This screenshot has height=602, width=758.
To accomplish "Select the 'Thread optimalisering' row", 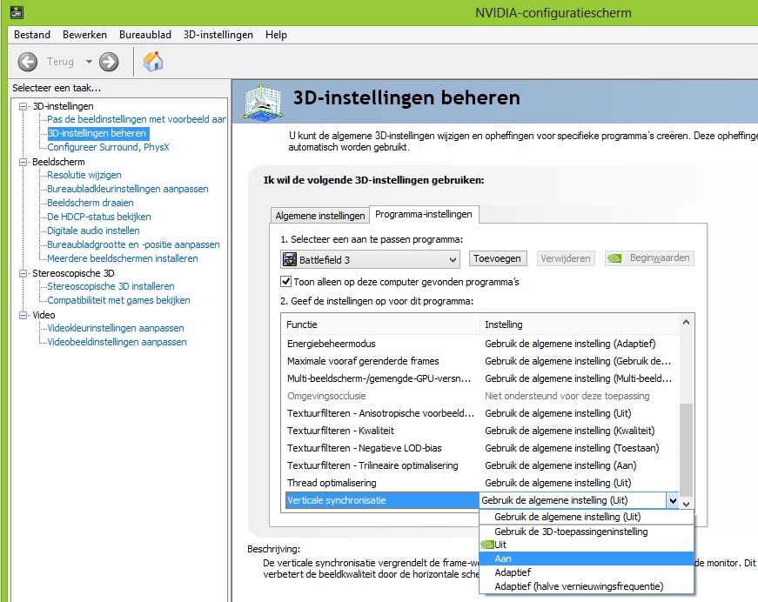I will coord(480,483).
